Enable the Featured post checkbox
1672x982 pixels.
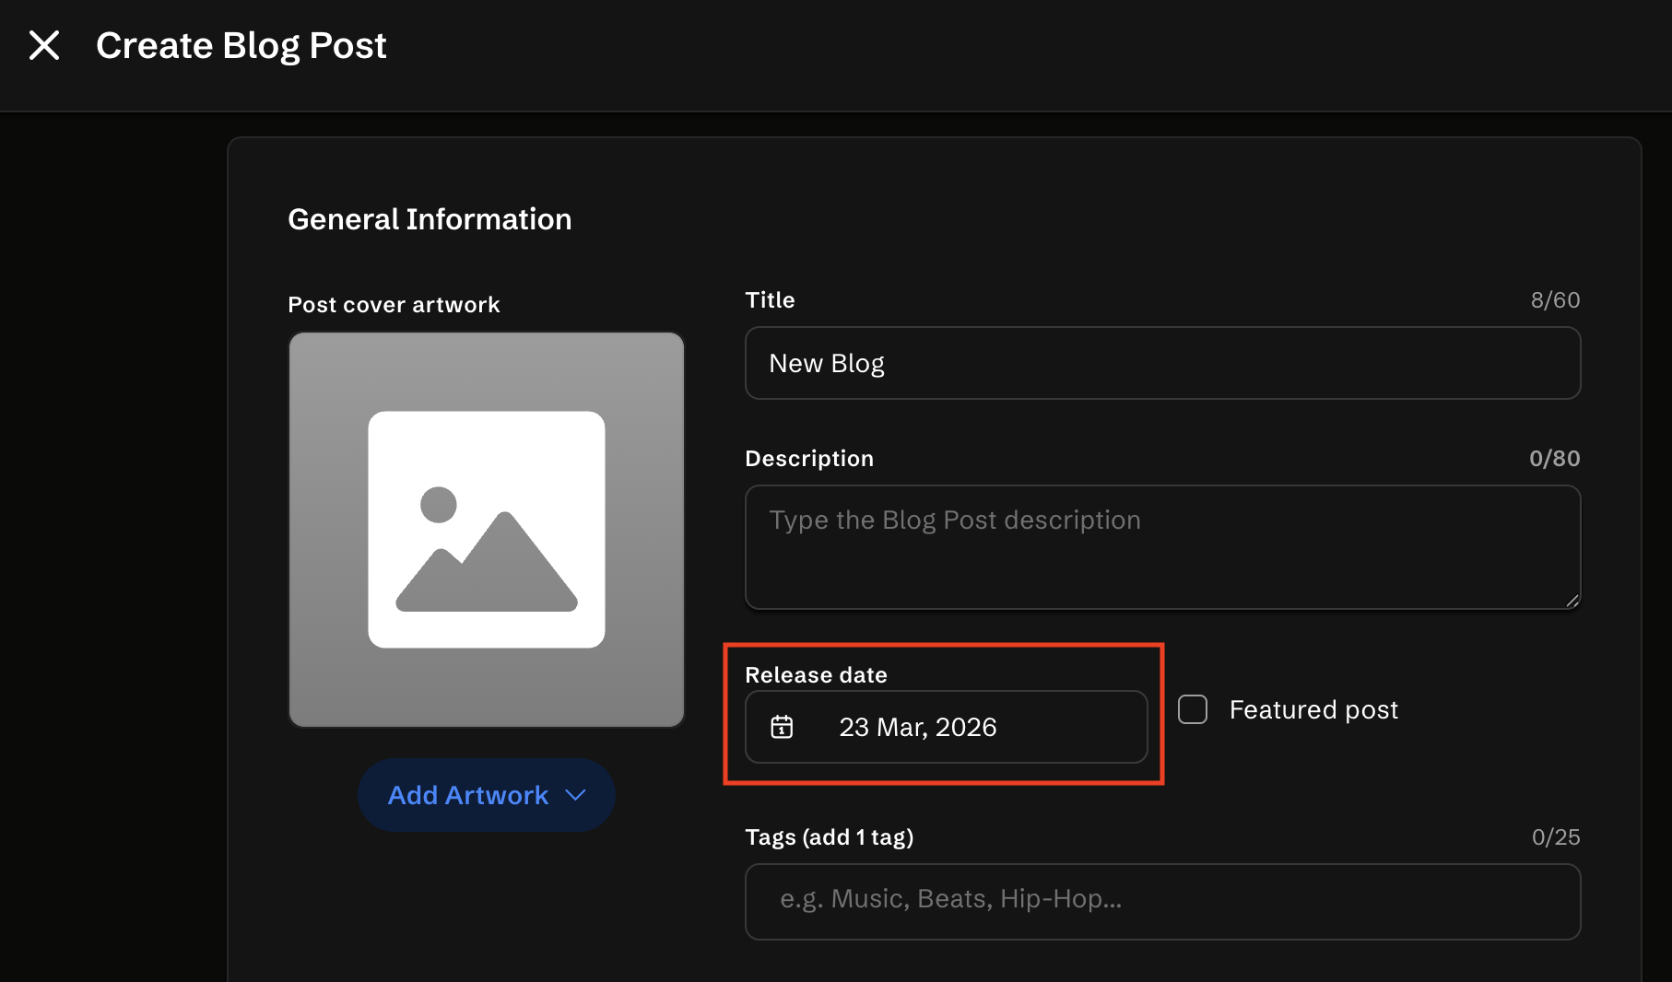[1193, 708]
